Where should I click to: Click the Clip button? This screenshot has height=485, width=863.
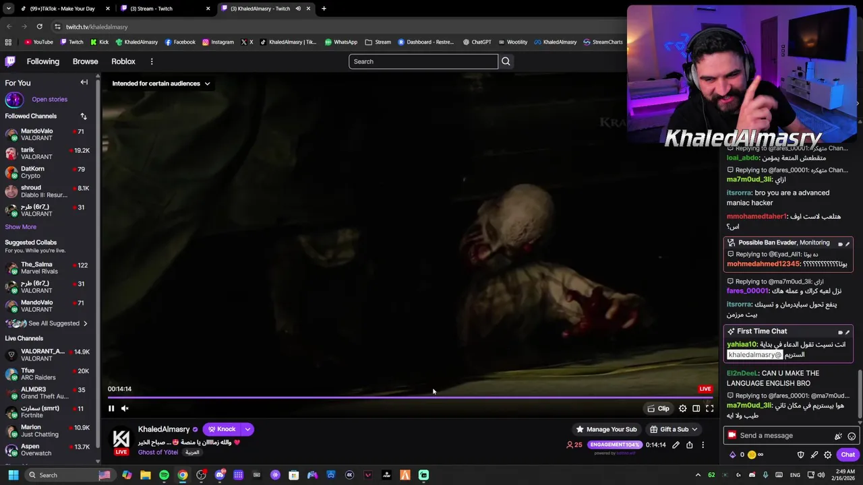pos(659,408)
